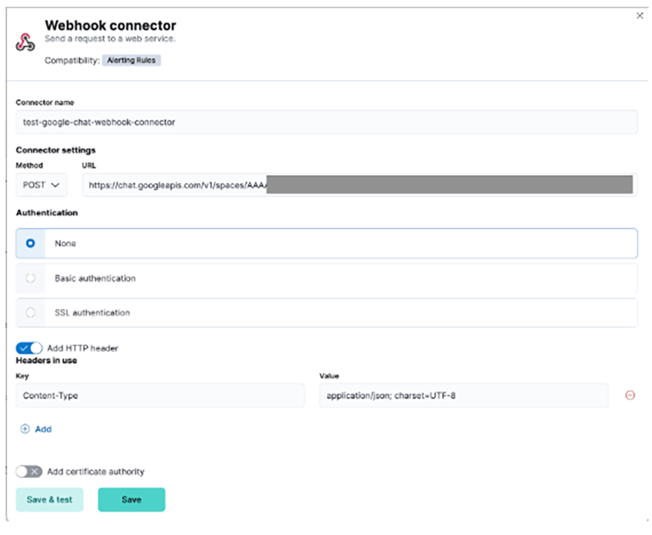Click the Webhook connector logo icon

(25, 42)
